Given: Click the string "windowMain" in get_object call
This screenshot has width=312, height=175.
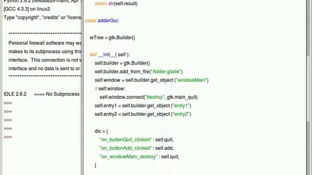Looking at the screenshot, I should pyautogui.click(x=191, y=80).
